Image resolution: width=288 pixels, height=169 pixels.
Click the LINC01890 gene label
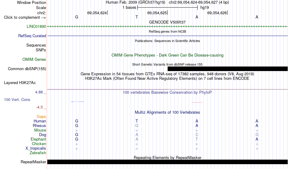pos(36,26)
